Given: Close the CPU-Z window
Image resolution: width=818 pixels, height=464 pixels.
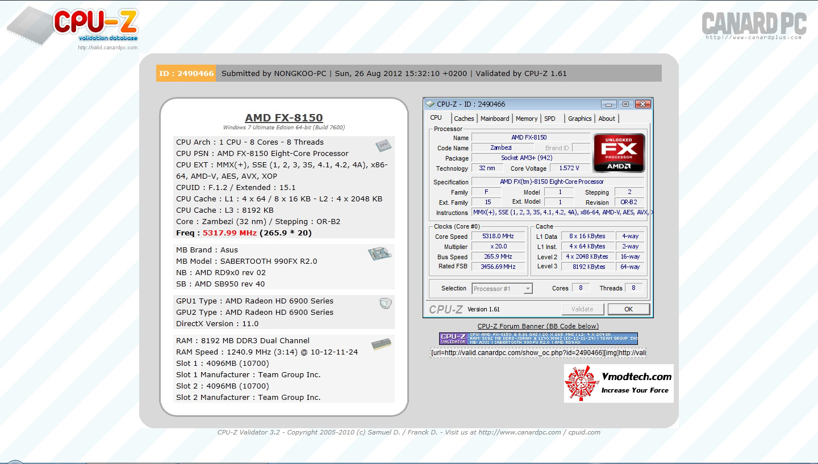Looking at the screenshot, I should tap(642, 104).
